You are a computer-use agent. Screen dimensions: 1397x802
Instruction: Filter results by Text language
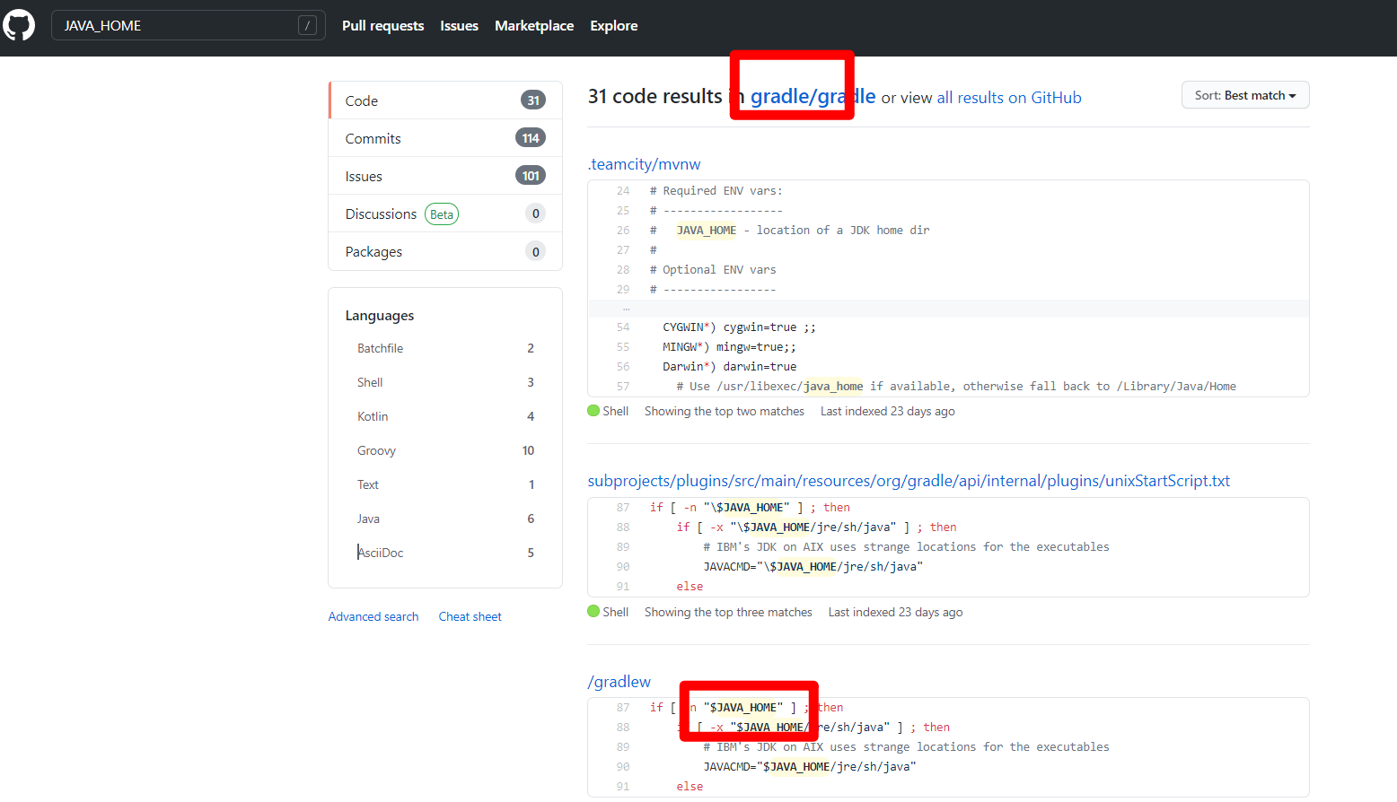(445, 484)
